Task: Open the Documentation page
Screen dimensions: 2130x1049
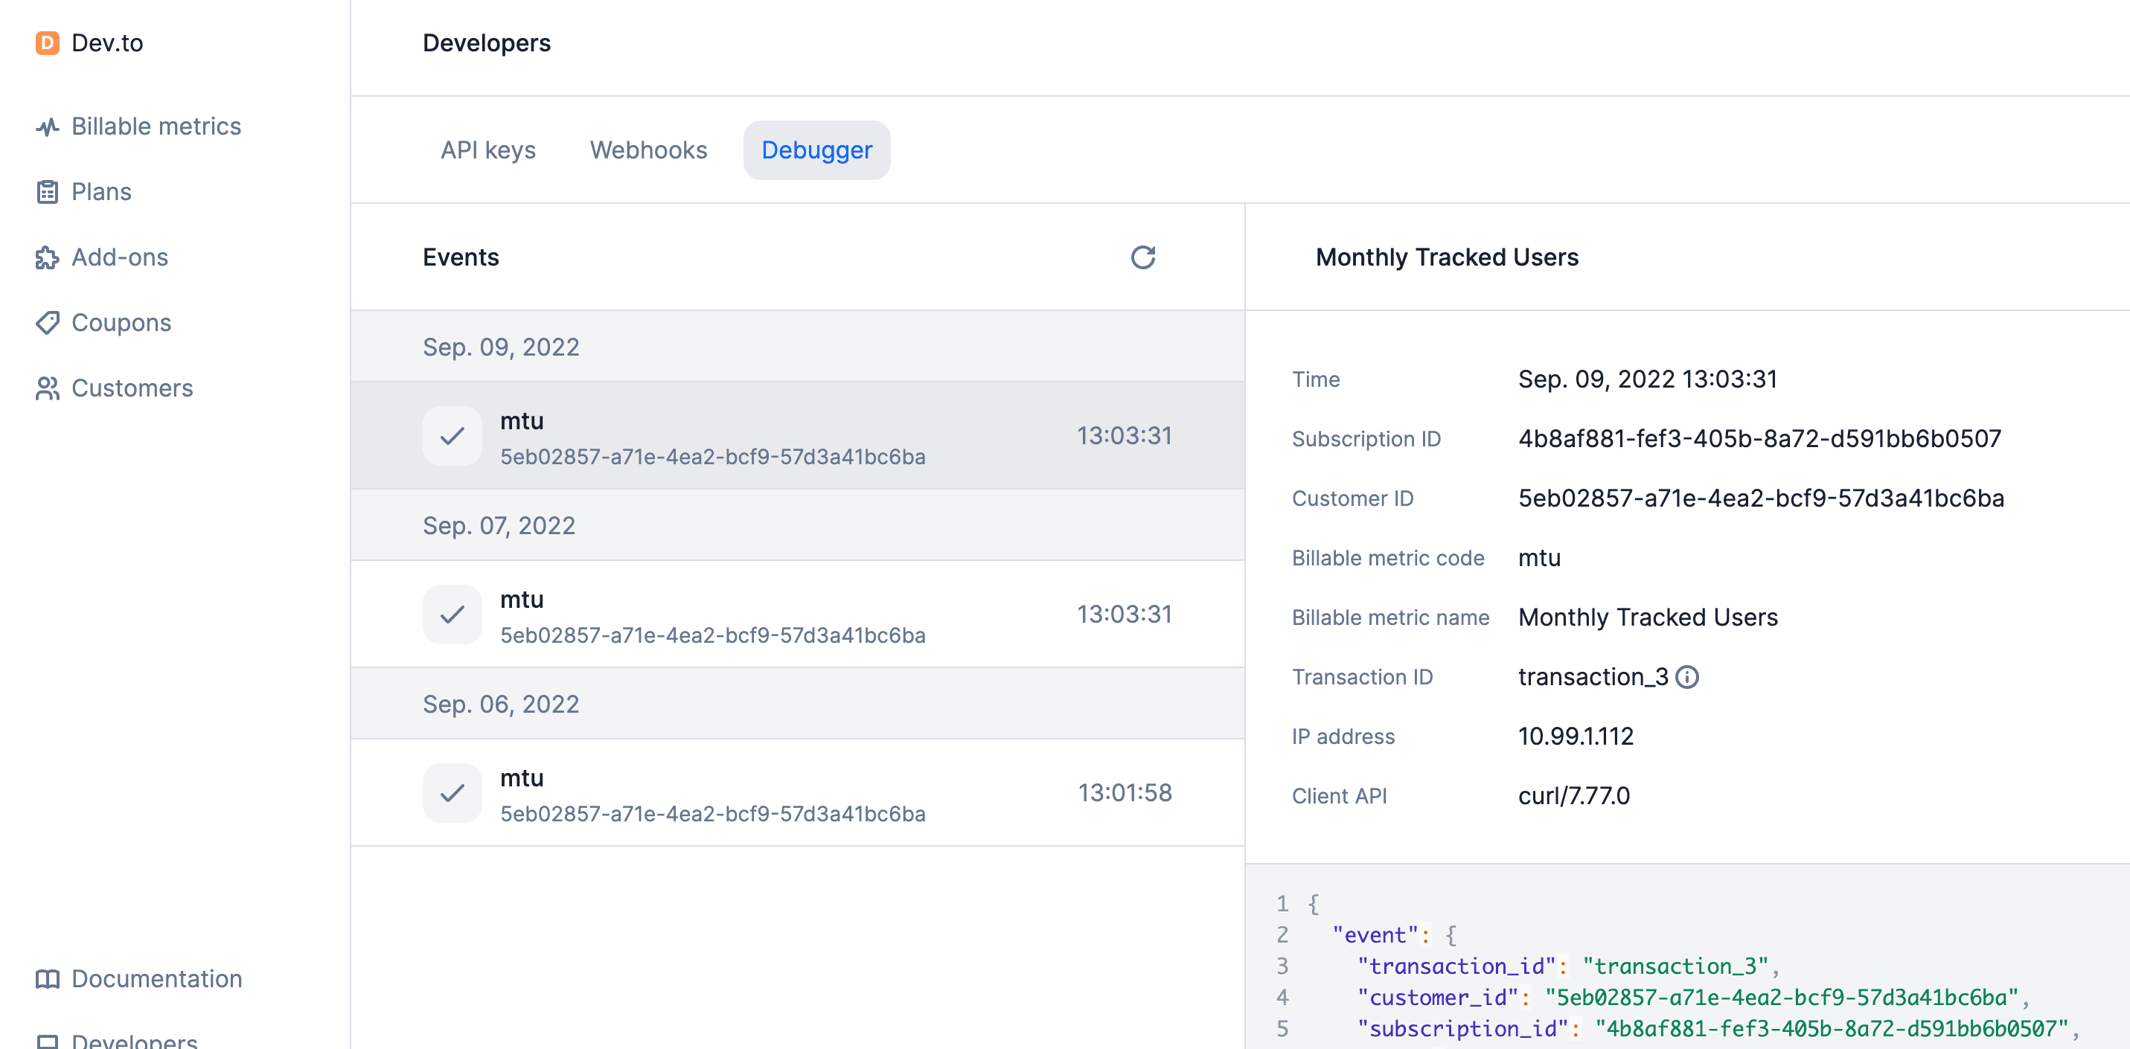Action: click(x=155, y=979)
